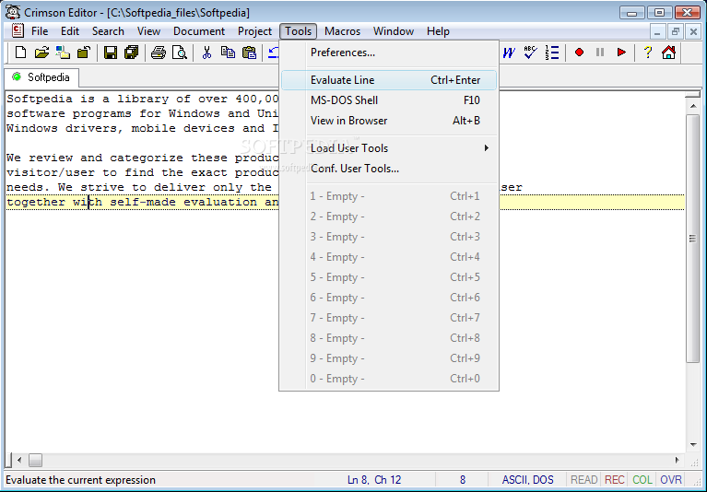
Task: Open the File menu
Action: [40, 31]
